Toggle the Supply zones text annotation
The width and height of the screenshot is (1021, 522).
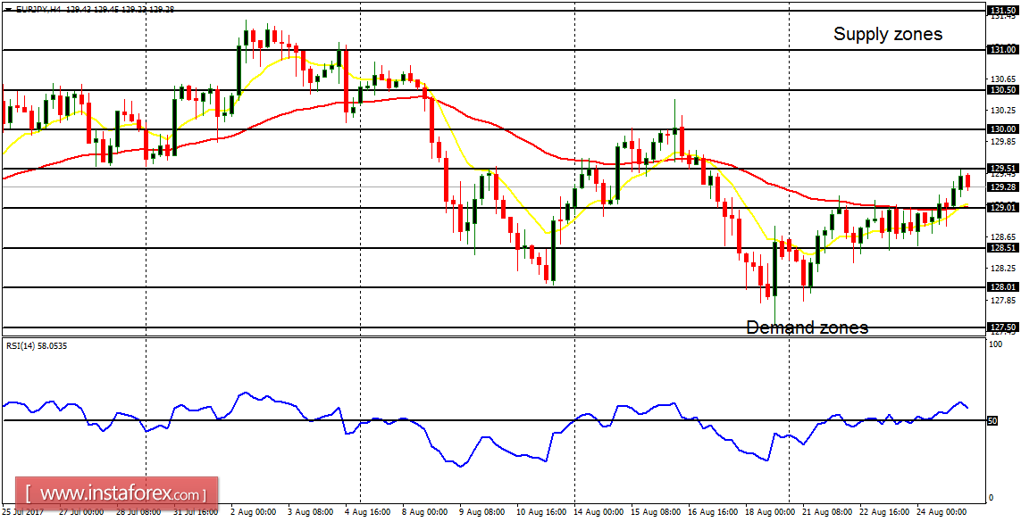point(888,34)
